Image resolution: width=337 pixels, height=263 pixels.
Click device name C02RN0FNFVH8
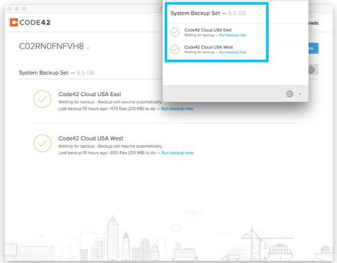click(x=51, y=46)
